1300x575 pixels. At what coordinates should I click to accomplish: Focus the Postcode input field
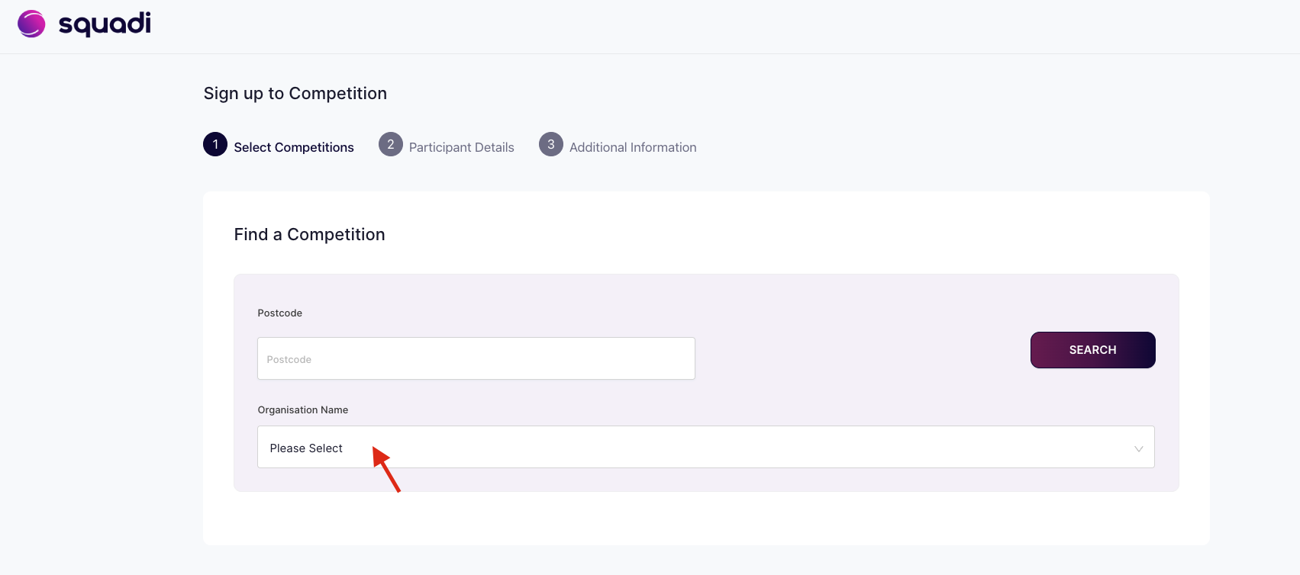(476, 358)
